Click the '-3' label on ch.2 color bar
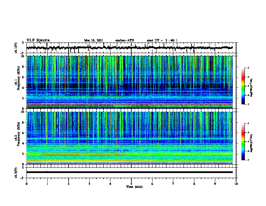The image size is (266, 206). (248, 124)
